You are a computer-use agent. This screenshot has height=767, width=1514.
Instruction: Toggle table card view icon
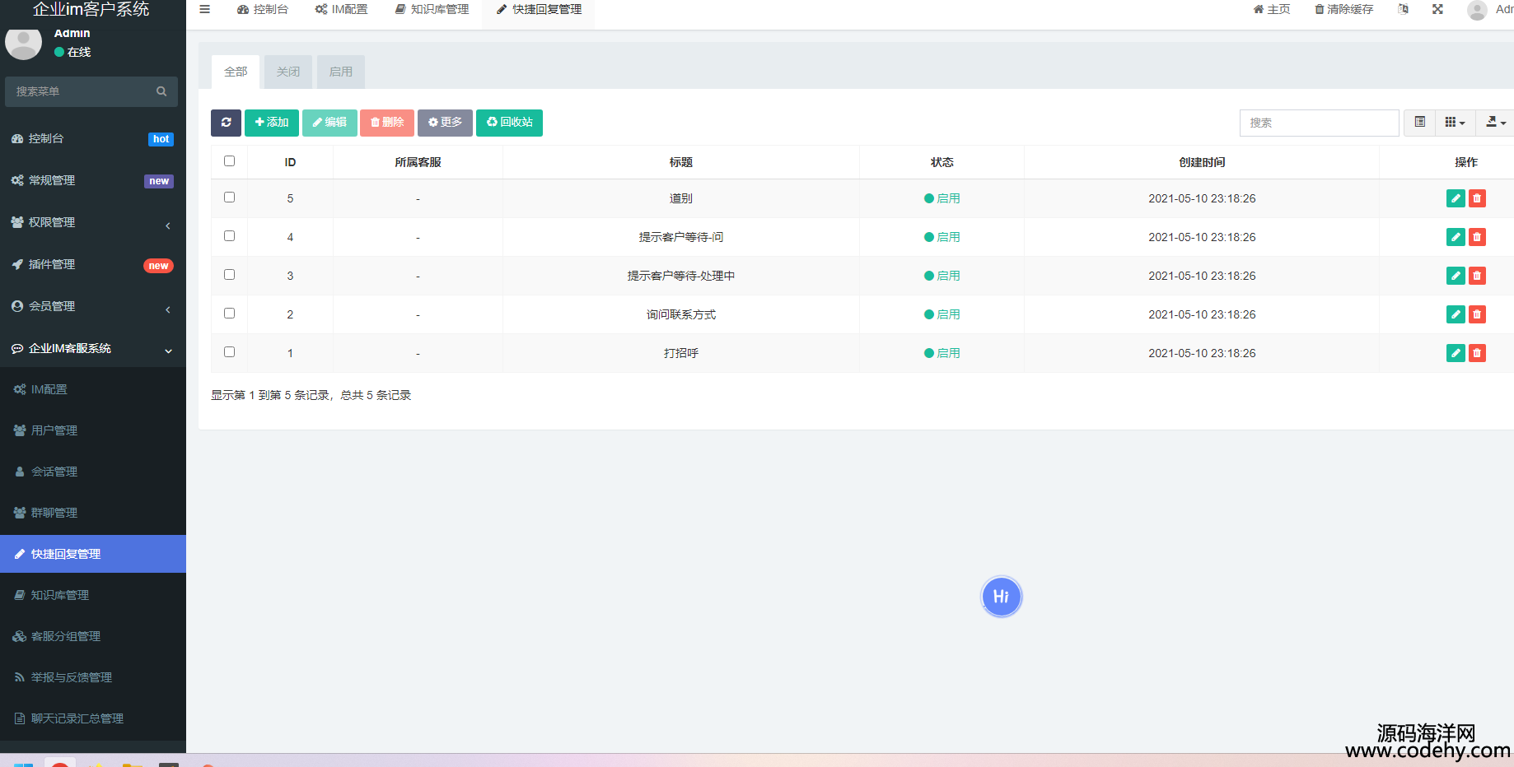[1420, 123]
